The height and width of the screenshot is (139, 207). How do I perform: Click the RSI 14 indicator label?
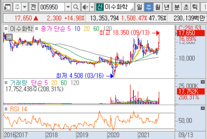(x=18, y=109)
